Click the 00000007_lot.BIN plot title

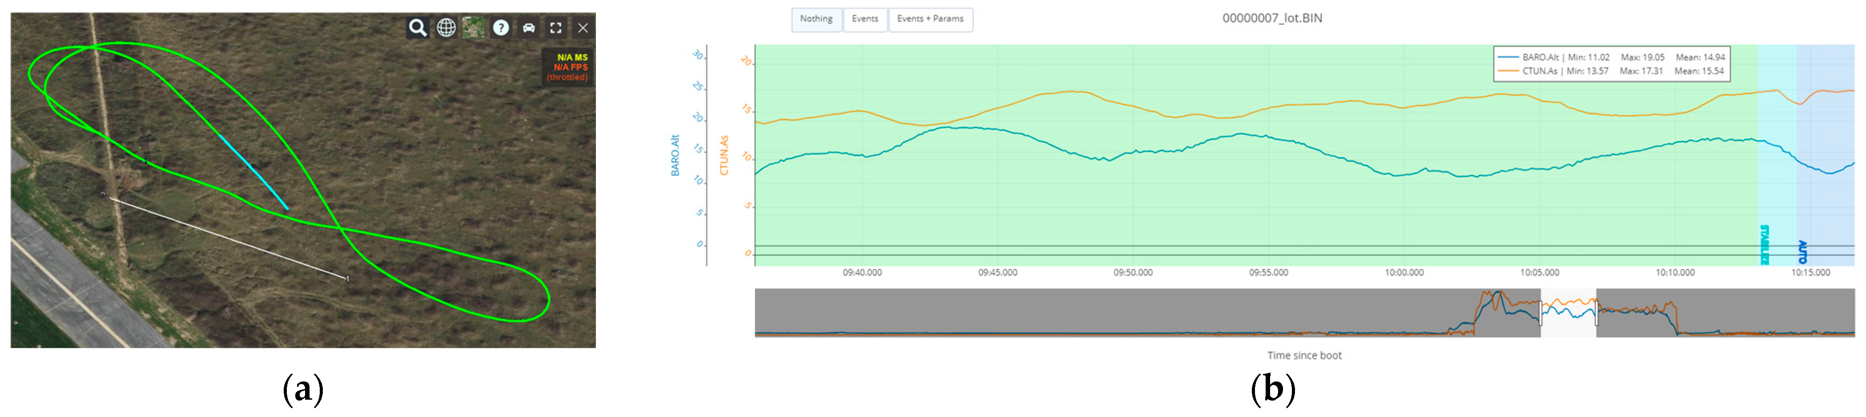[x=1271, y=18]
